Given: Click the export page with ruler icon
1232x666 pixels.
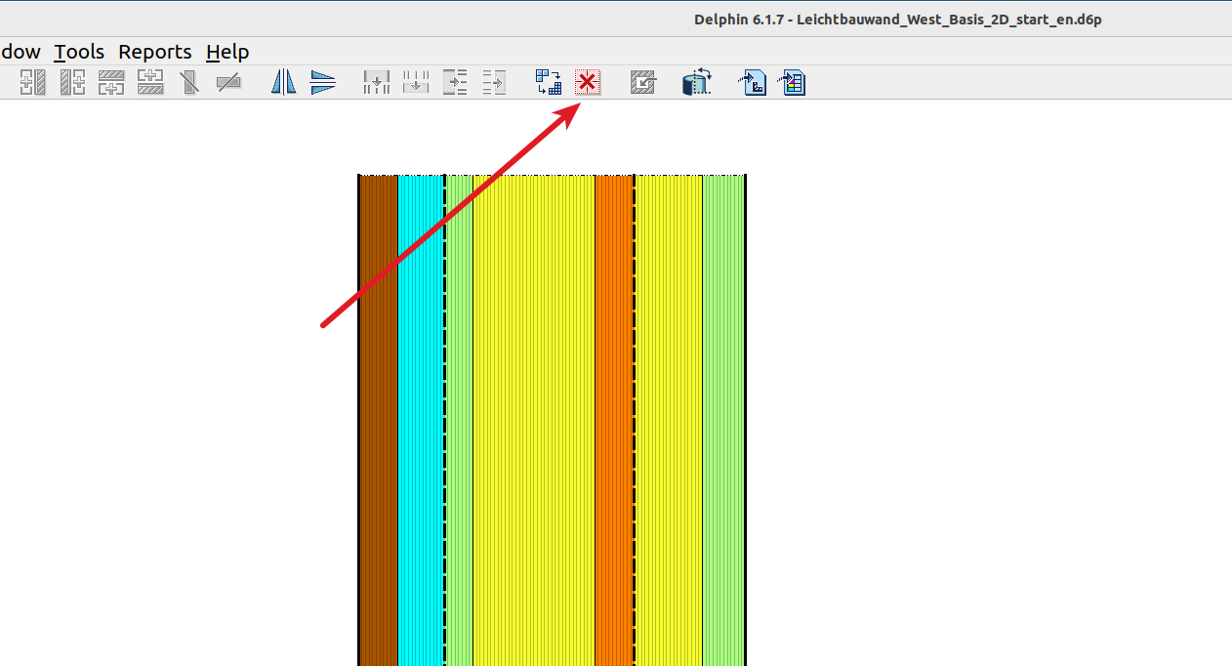Looking at the screenshot, I should click(x=752, y=83).
